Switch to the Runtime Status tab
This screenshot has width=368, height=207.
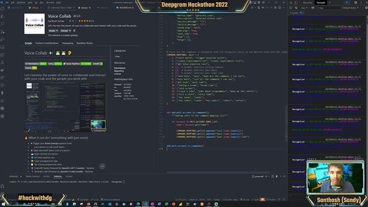(x=85, y=43)
